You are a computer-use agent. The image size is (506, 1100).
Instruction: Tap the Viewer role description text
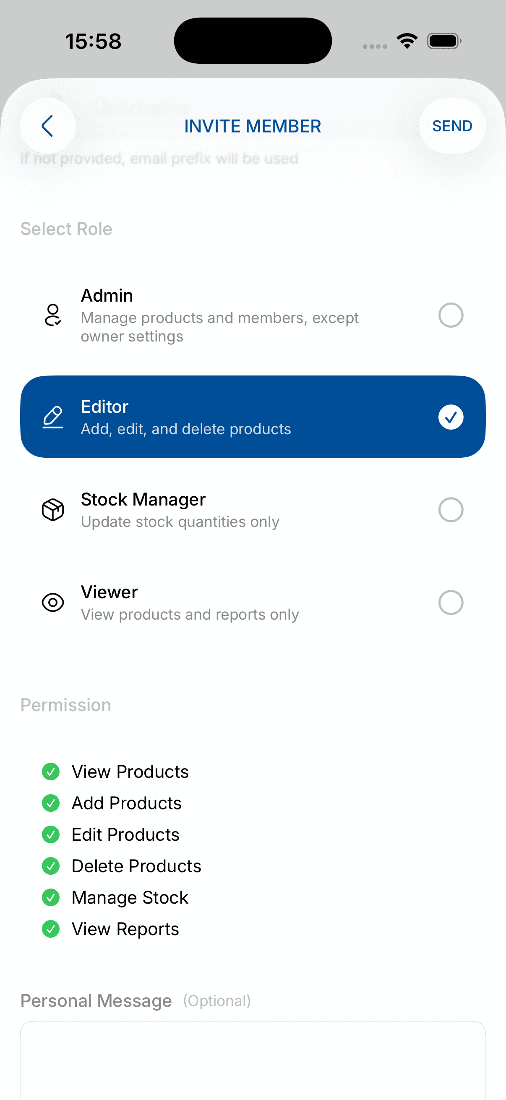(x=190, y=614)
